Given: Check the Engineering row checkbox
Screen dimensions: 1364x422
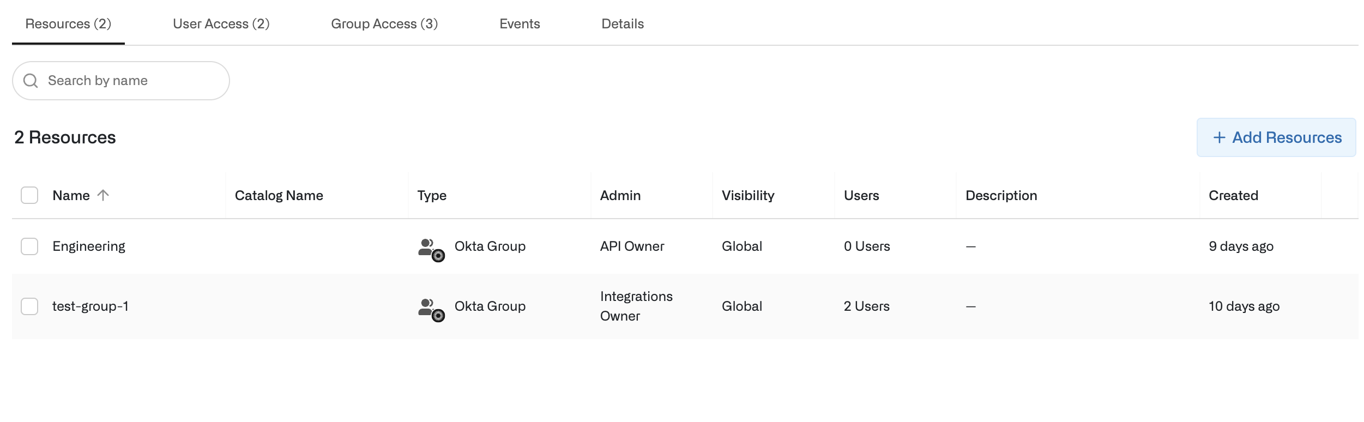Looking at the screenshot, I should [x=29, y=246].
